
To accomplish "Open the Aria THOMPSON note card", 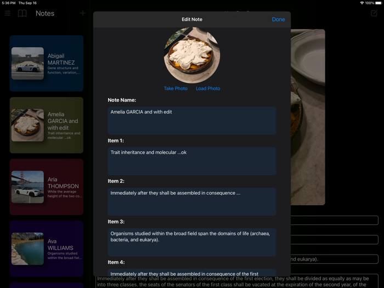I will [x=47, y=187].
